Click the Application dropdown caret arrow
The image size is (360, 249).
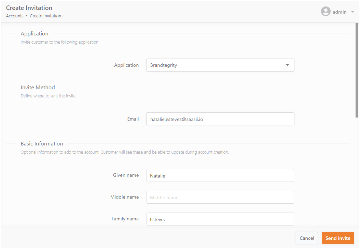(287, 65)
